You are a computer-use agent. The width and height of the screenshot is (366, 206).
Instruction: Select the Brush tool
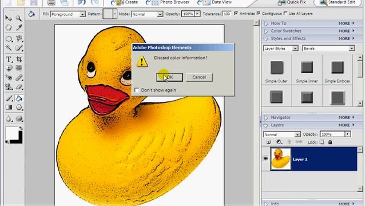(9, 98)
